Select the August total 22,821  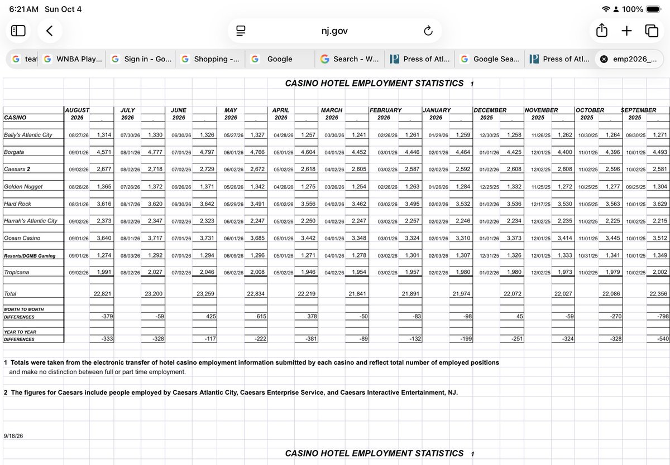click(x=103, y=293)
